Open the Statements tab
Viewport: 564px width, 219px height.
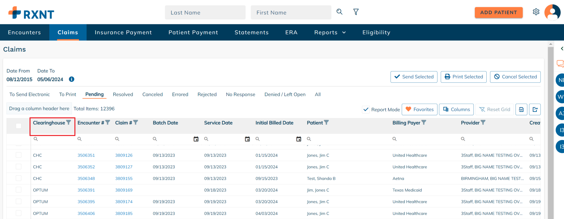252,33
